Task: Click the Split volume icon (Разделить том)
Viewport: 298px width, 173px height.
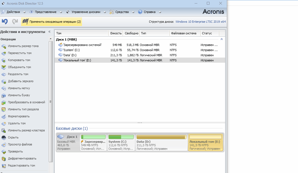Action: point(4,74)
